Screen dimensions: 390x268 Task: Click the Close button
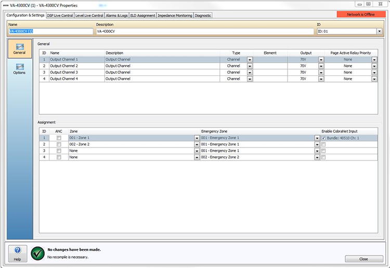click(364, 259)
